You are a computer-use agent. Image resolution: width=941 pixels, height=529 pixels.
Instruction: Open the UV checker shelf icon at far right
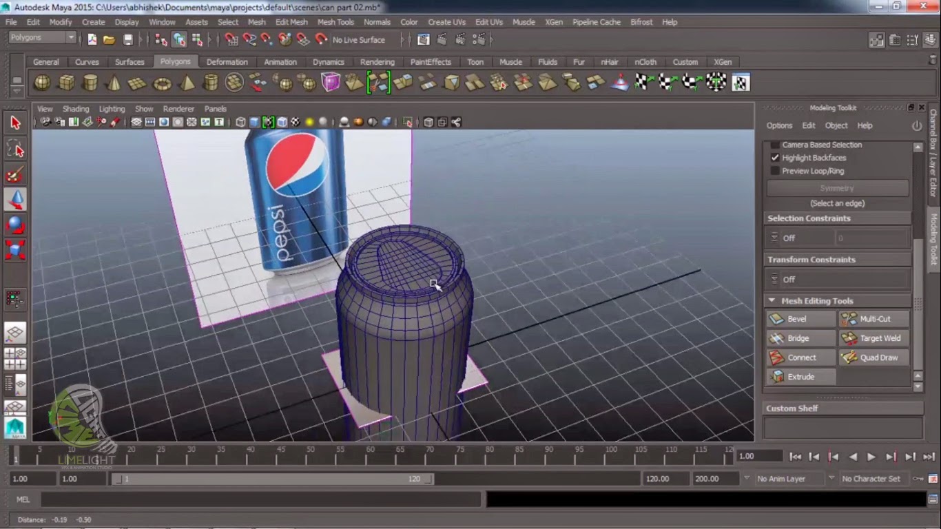coord(741,83)
